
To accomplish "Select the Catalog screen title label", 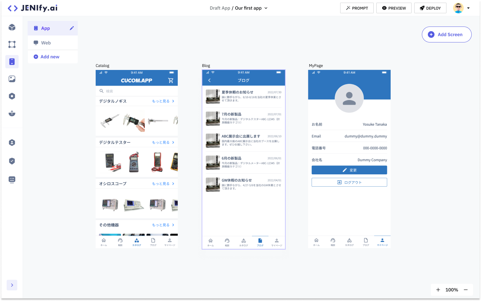I will coord(102,66).
